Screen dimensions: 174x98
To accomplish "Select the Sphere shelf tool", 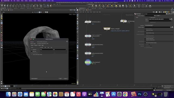I will (5, 6).
